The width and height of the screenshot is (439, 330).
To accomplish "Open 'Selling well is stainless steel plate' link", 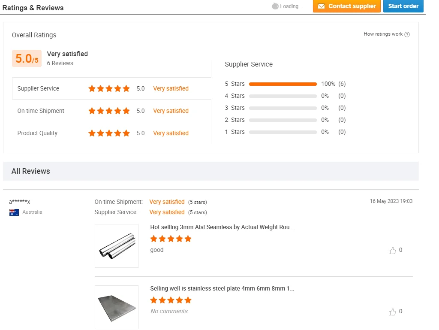I will (222, 289).
